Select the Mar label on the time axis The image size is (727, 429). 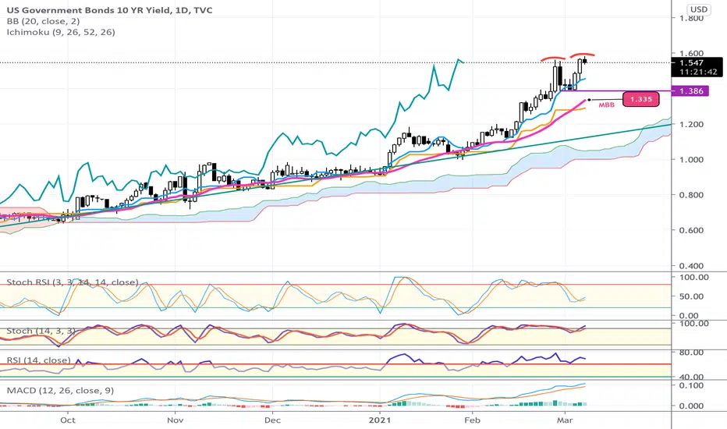point(565,420)
